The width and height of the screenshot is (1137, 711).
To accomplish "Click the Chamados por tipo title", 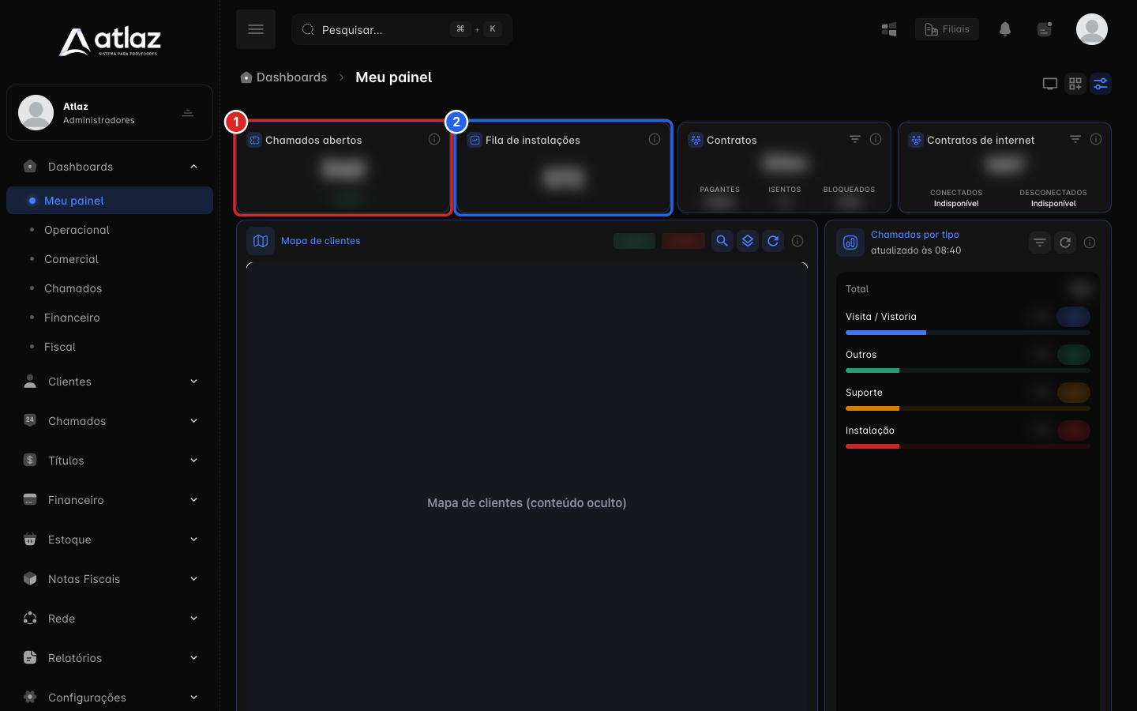I will point(915,235).
